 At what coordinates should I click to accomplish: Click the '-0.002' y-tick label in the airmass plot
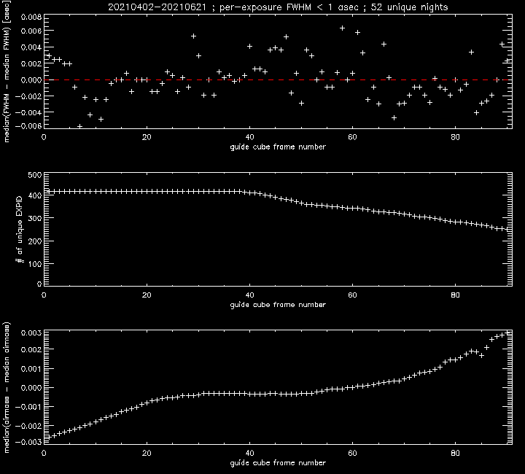click(x=29, y=426)
